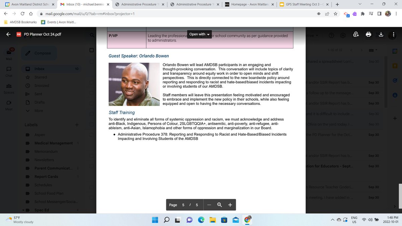Viewport: 402px width, 226px height.
Task: Open the tab search dropdown arrow
Action: pyautogui.click(x=359, y=4)
